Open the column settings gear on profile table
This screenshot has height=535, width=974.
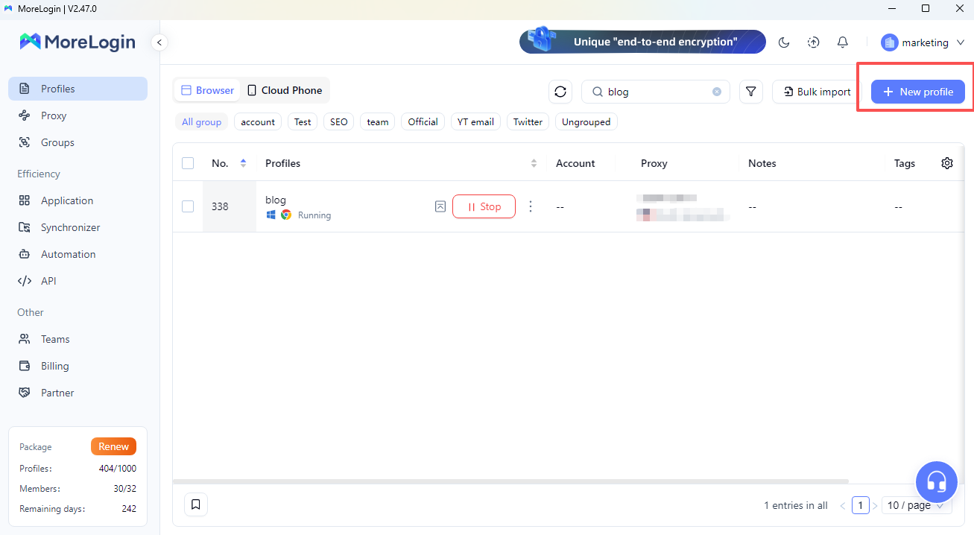coord(946,162)
